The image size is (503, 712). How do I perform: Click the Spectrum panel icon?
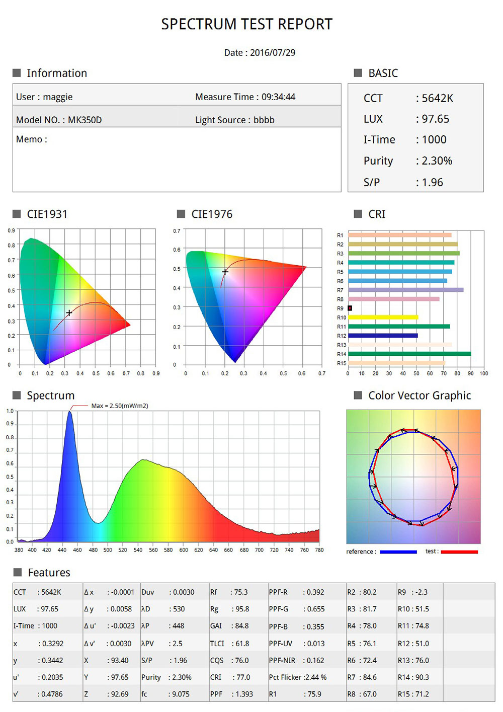(17, 396)
